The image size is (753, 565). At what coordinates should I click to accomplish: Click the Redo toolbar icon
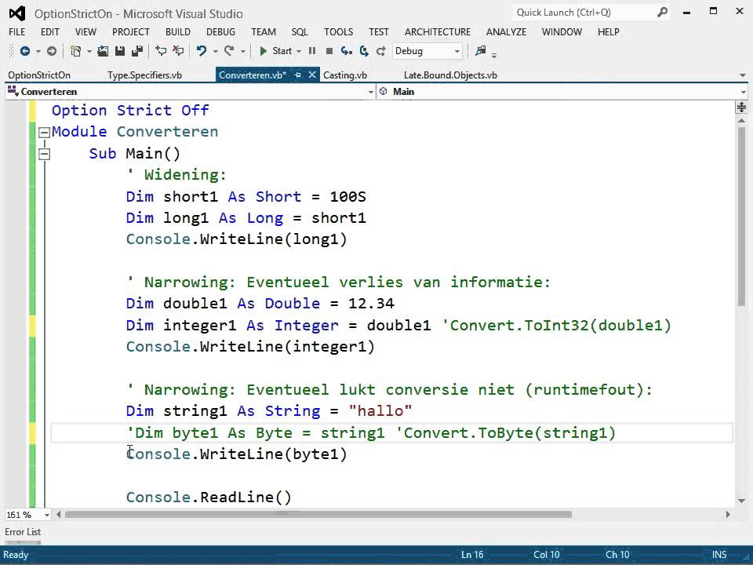tap(230, 51)
